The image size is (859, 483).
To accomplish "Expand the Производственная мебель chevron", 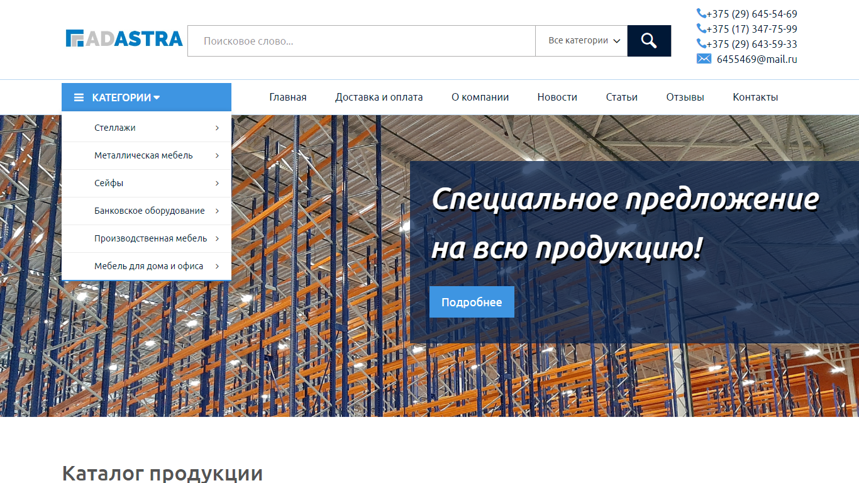I will pyautogui.click(x=217, y=238).
